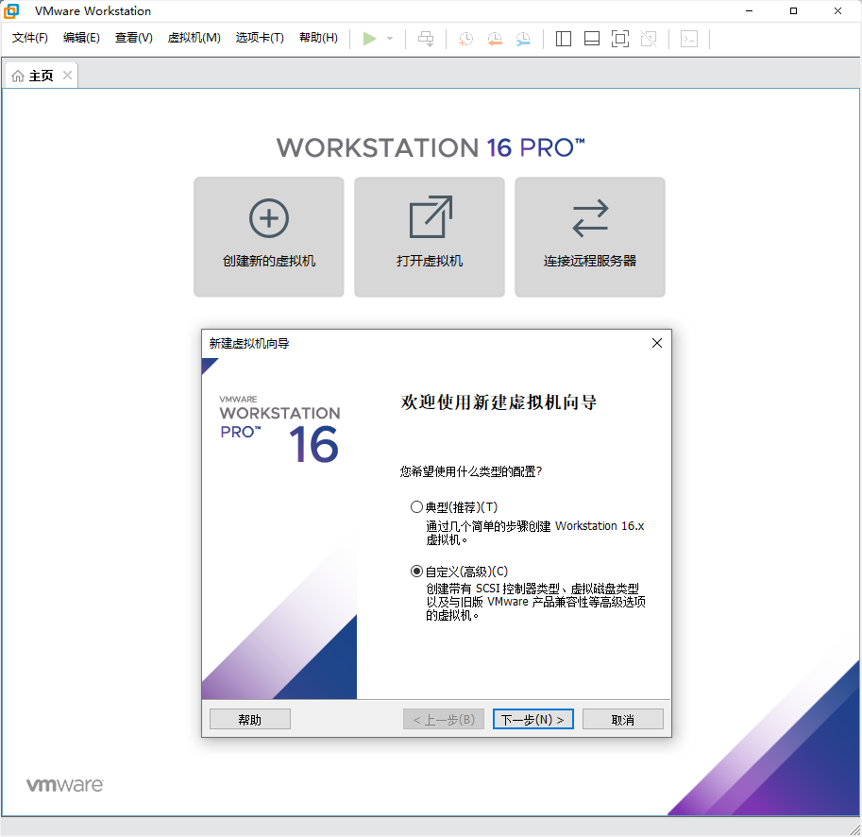Click the Unity mode toolbar icon
Image resolution: width=862 pixels, height=837 pixels.
click(649, 39)
